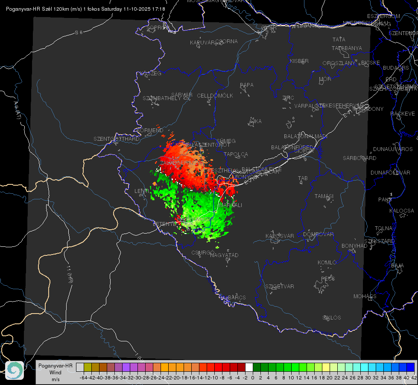Click the '-64' value on the legend scale
Screen dimensions: 418x385
[83, 378]
